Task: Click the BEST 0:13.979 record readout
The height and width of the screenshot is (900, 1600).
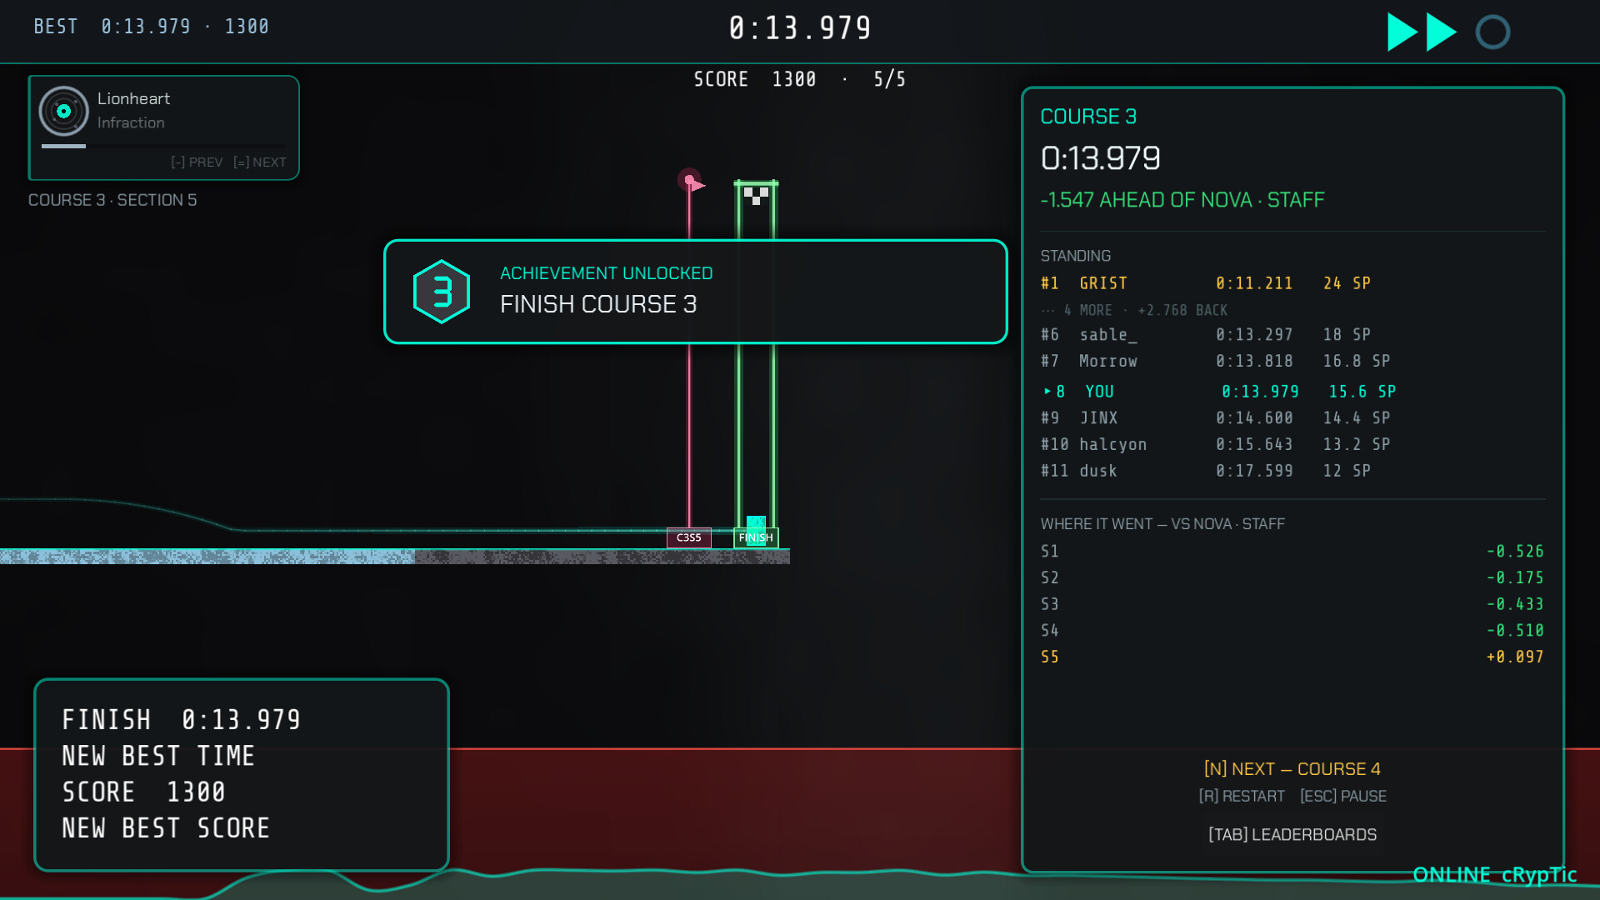Action: coord(152,27)
